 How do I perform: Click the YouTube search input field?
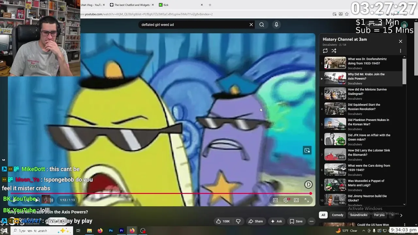[x=194, y=24]
